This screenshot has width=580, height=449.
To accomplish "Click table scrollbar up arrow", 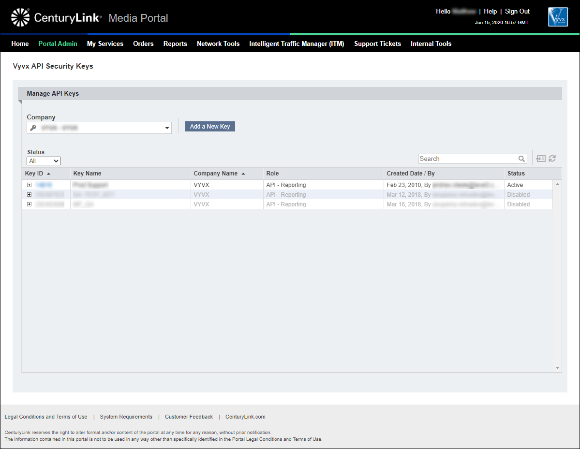I will pos(557,184).
